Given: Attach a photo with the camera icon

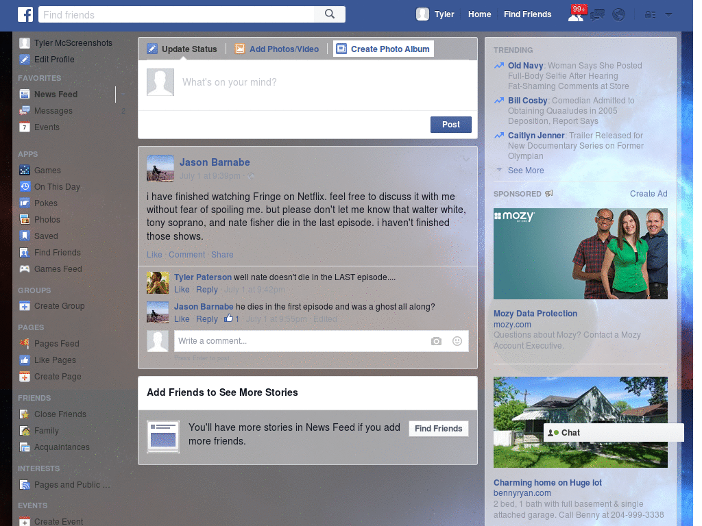Looking at the screenshot, I should tap(436, 341).
